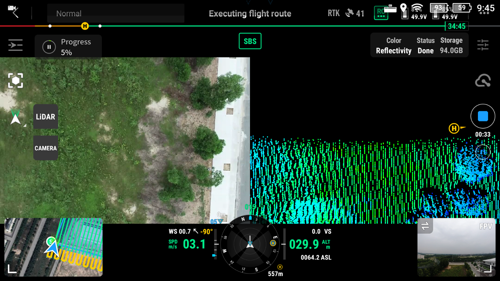
Task: Tap the swap icon on FPV thumbnail
Action: (x=425, y=226)
